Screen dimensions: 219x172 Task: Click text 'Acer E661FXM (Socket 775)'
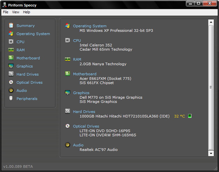click(x=105, y=79)
